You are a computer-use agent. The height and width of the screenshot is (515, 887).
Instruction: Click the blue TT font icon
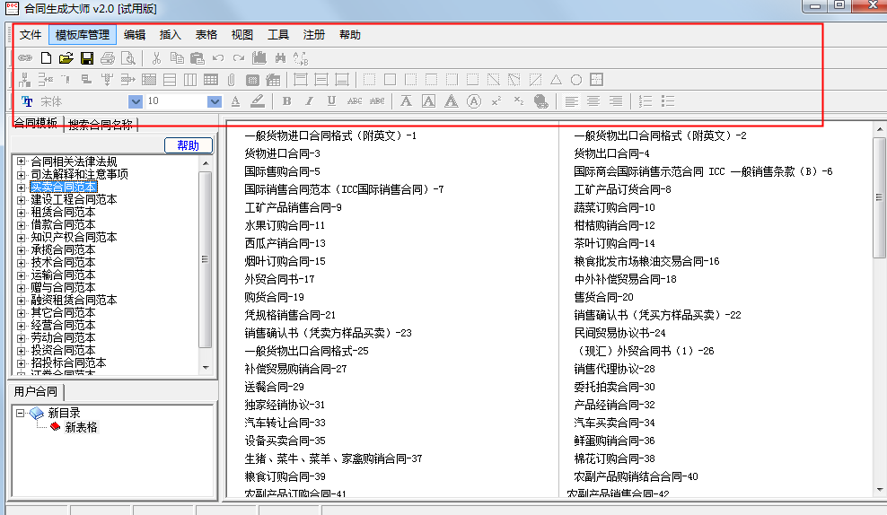click(x=27, y=101)
